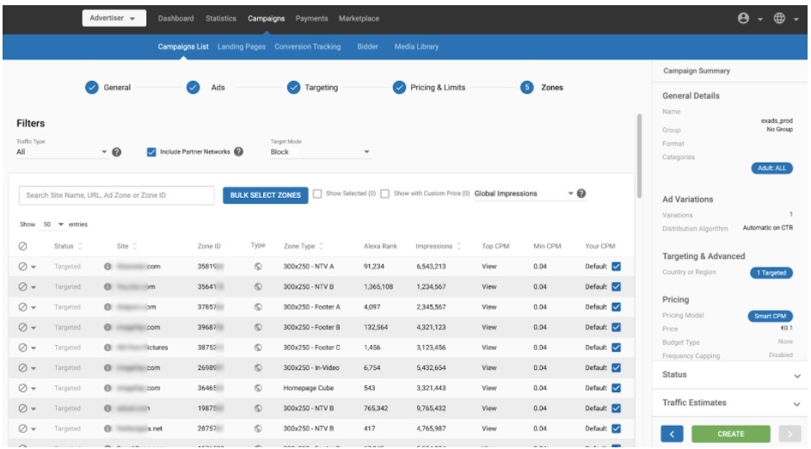Switch to Conversion Tracking tab
The image size is (811, 449).
click(308, 46)
